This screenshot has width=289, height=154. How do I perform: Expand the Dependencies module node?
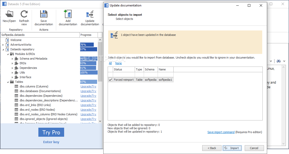click(x=12, y=68)
